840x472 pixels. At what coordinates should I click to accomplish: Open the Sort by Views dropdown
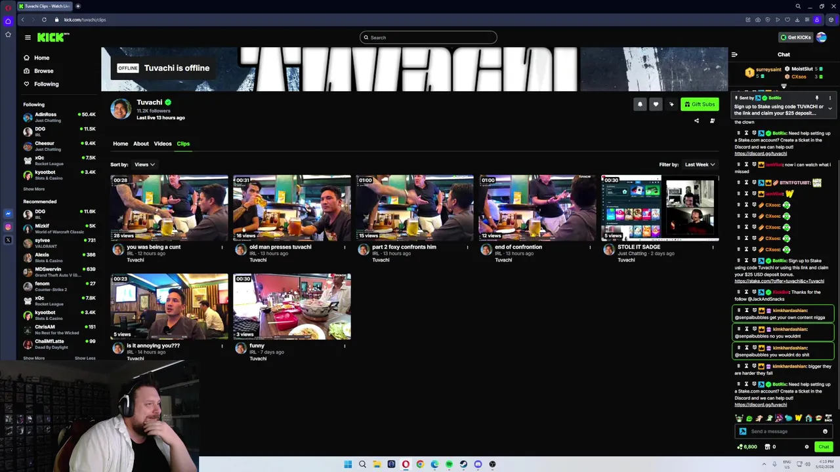tap(144, 165)
